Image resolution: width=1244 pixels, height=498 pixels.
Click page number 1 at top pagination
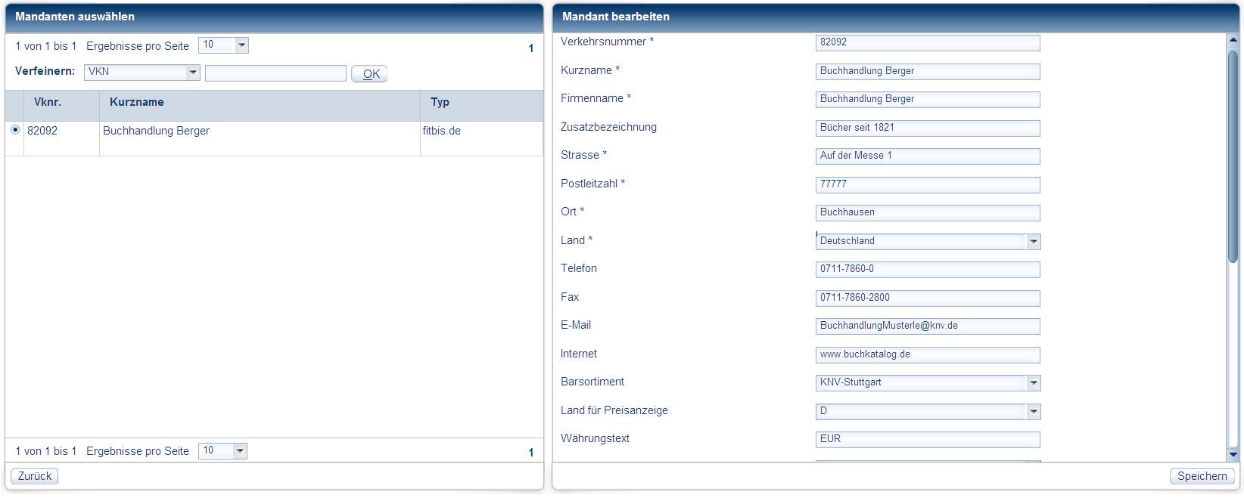(530, 48)
